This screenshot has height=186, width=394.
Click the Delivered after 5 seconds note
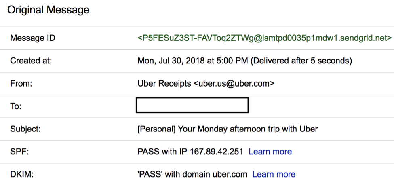(x=301, y=61)
